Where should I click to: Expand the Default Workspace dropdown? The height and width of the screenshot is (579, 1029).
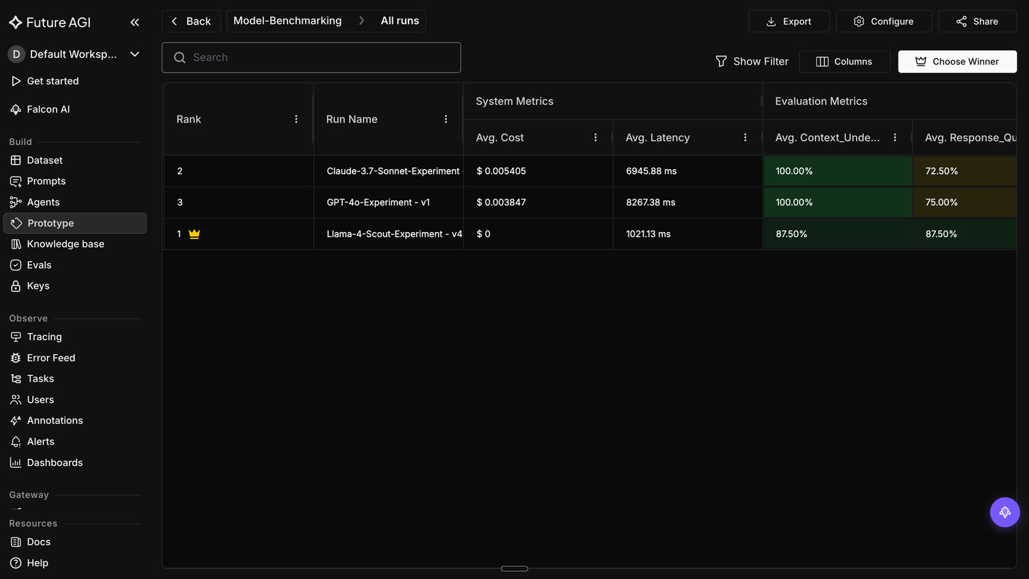[x=135, y=54]
